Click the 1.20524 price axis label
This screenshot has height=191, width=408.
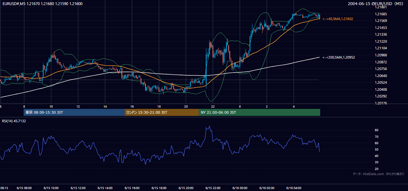coord(380,82)
